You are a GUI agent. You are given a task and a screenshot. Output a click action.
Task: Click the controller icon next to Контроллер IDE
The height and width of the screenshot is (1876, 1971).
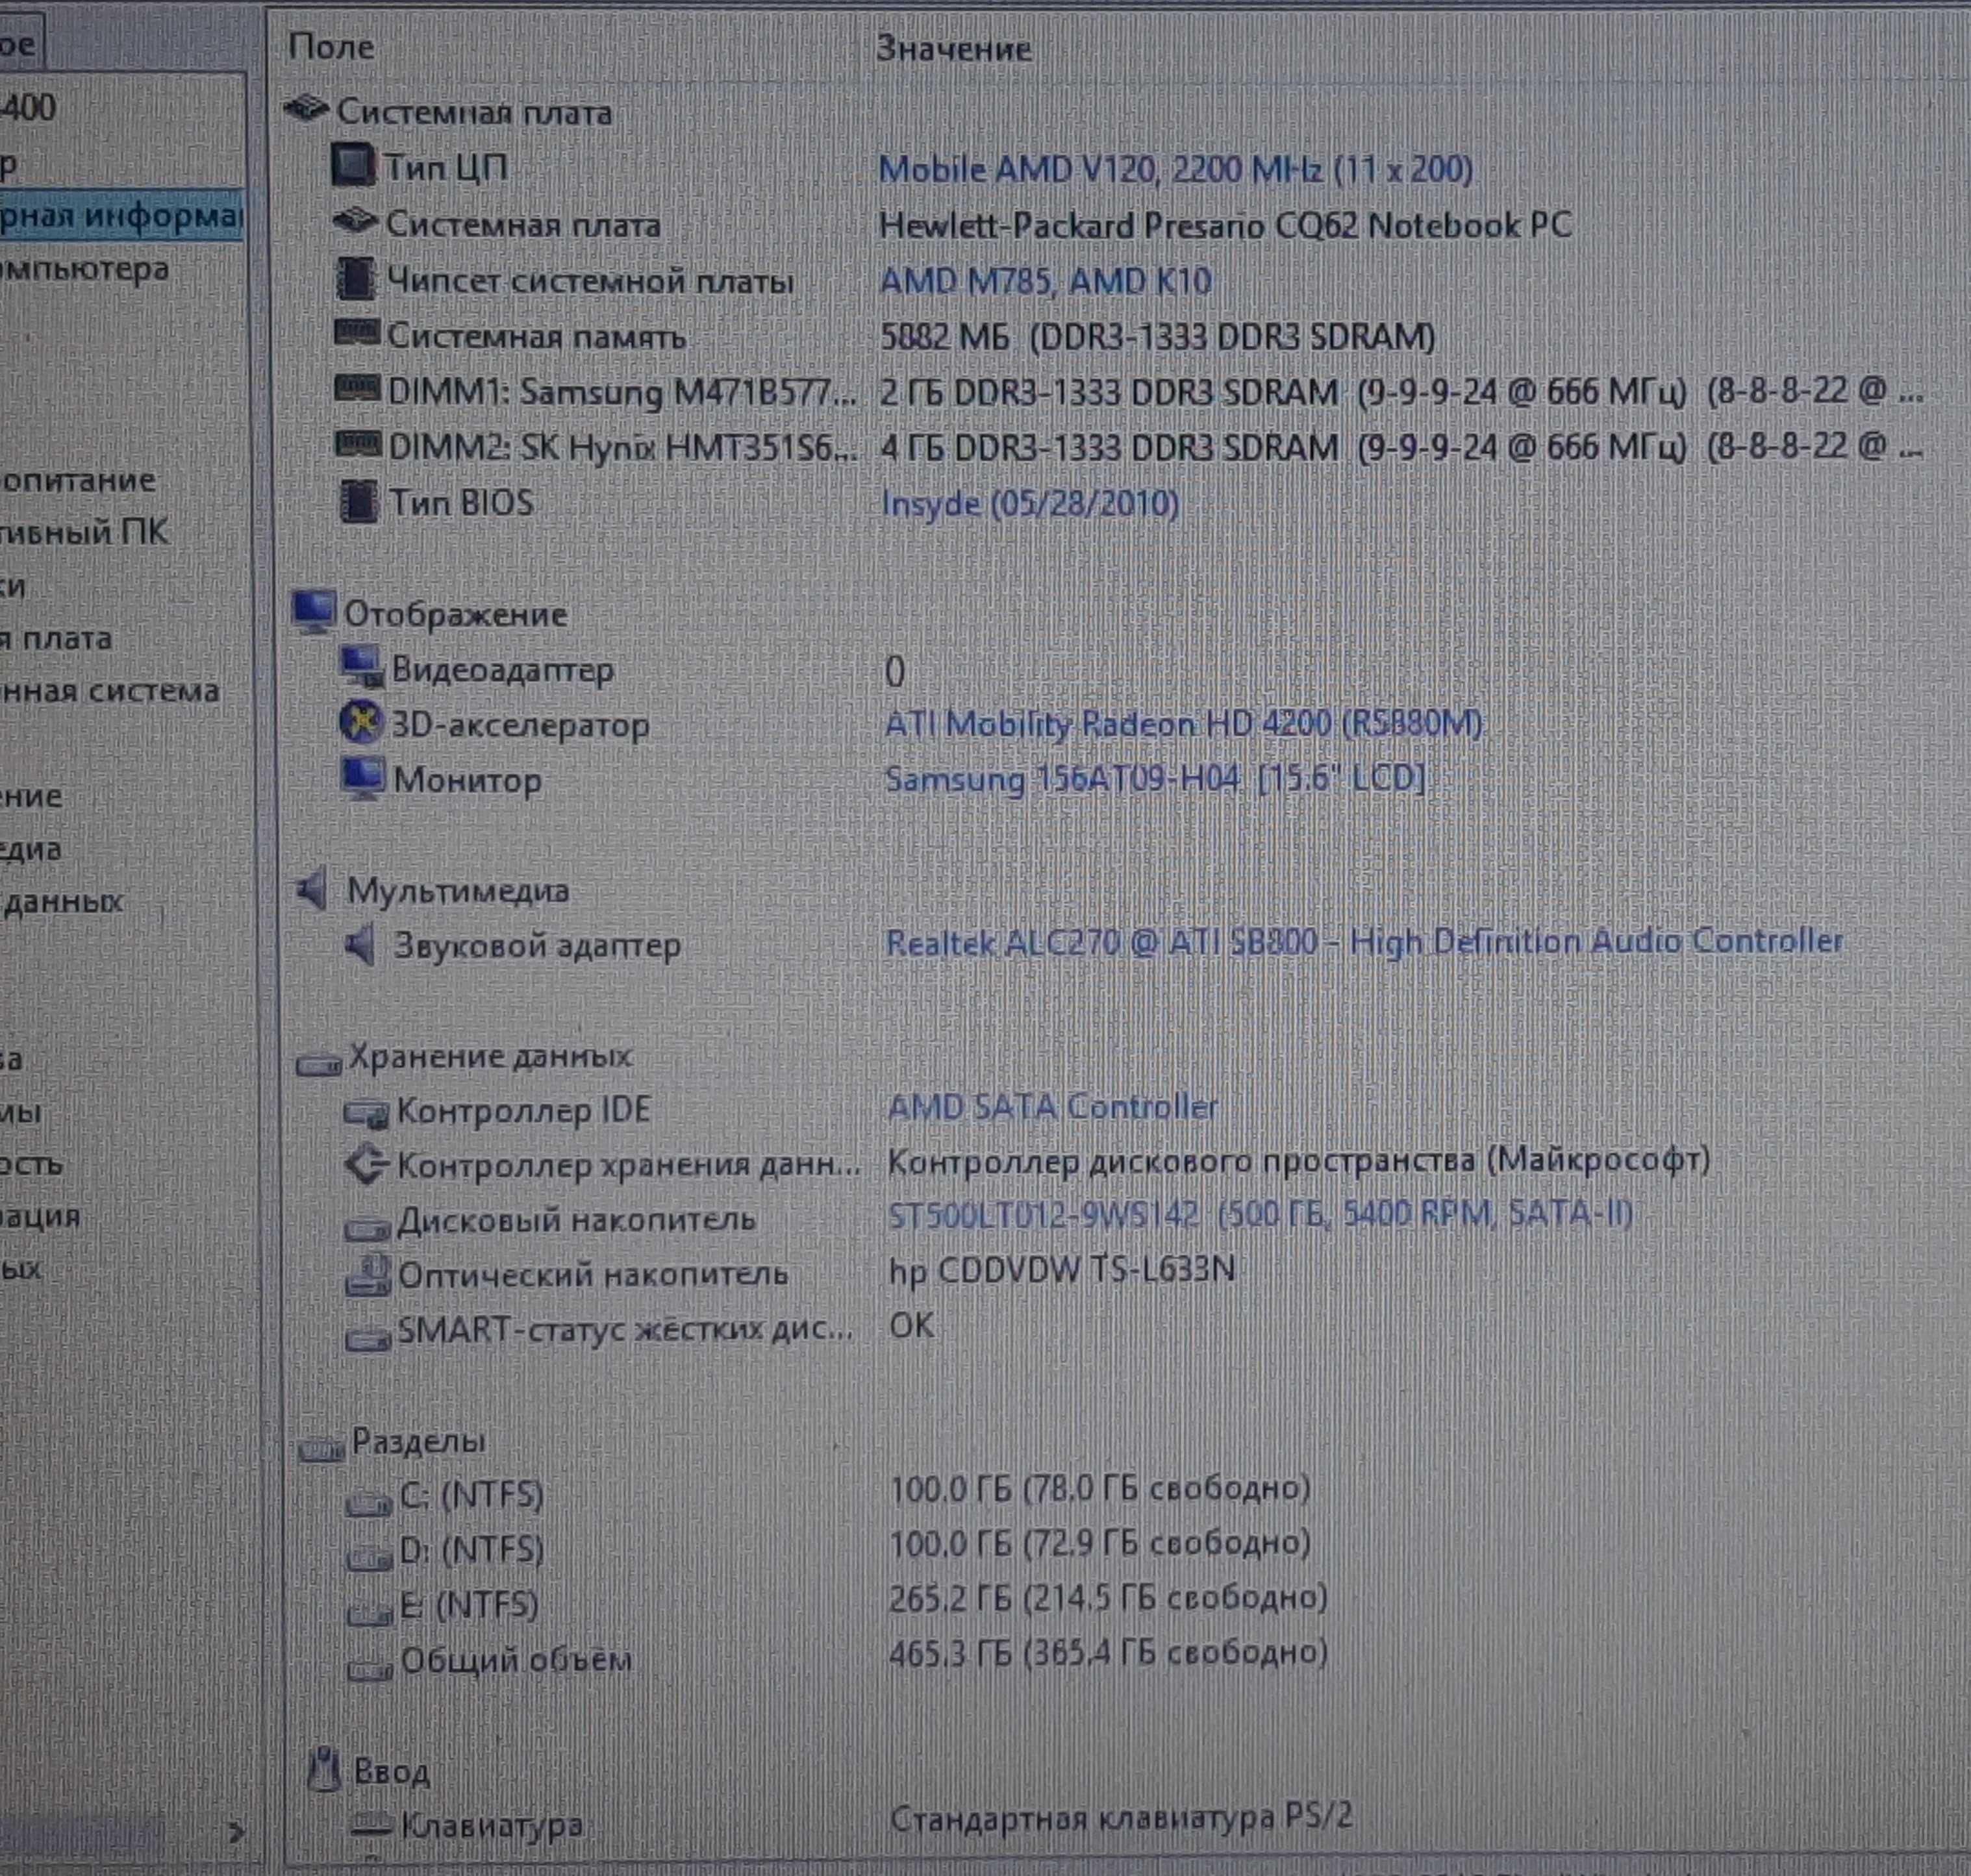coord(366,1113)
